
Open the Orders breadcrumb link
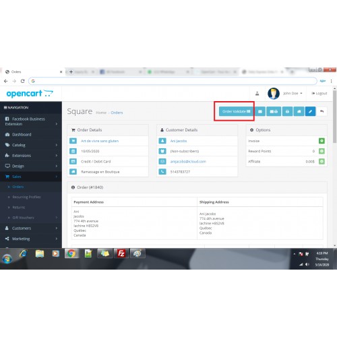(117, 113)
